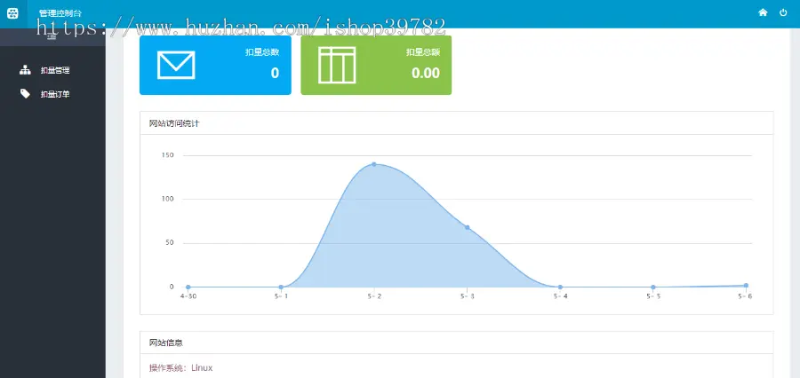800x378 pixels.
Task: Click the 5-3 data point on chart
Action: pyautogui.click(x=467, y=227)
